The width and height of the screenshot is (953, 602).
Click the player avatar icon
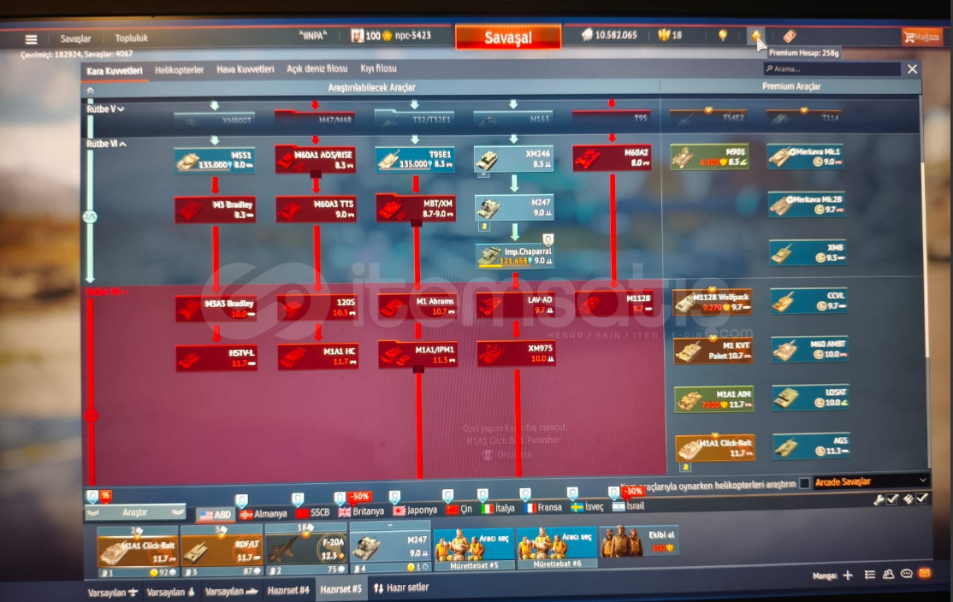pos(358,36)
